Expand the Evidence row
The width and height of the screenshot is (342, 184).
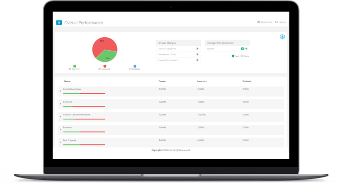click(x=60, y=129)
